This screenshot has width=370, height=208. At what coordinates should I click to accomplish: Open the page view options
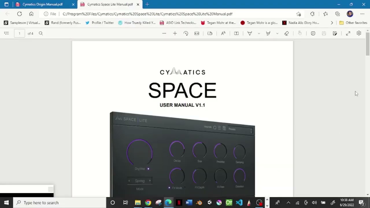210,34
